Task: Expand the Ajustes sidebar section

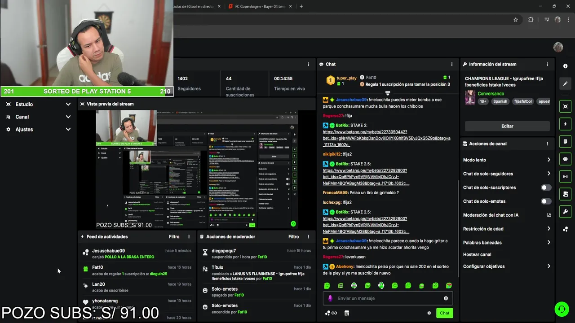Action: point(38,129)
